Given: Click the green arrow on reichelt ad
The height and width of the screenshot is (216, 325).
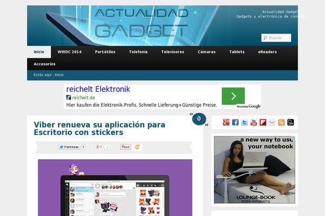Looking at the screenshot, I should pyautogui.click(x=233, y=96).
